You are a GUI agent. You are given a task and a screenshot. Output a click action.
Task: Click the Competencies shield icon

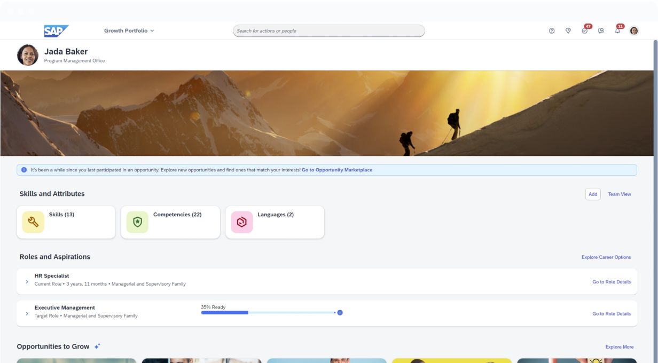[x=137, y=222]
